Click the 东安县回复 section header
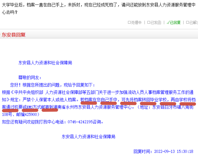The image size is (198, 154). pyautogui.click(x=14, y=34)
